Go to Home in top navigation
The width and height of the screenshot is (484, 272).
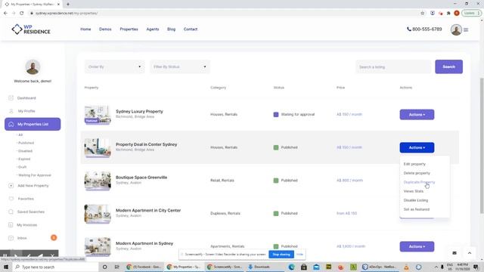tap(85, 29)
